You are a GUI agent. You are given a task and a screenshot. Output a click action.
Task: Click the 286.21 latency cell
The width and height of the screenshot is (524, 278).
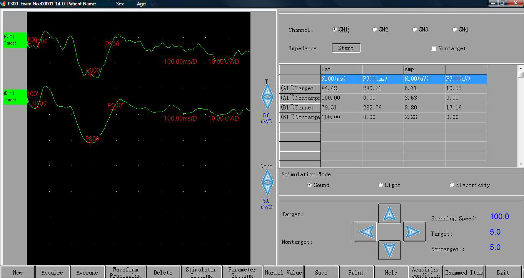click(383, 88)
